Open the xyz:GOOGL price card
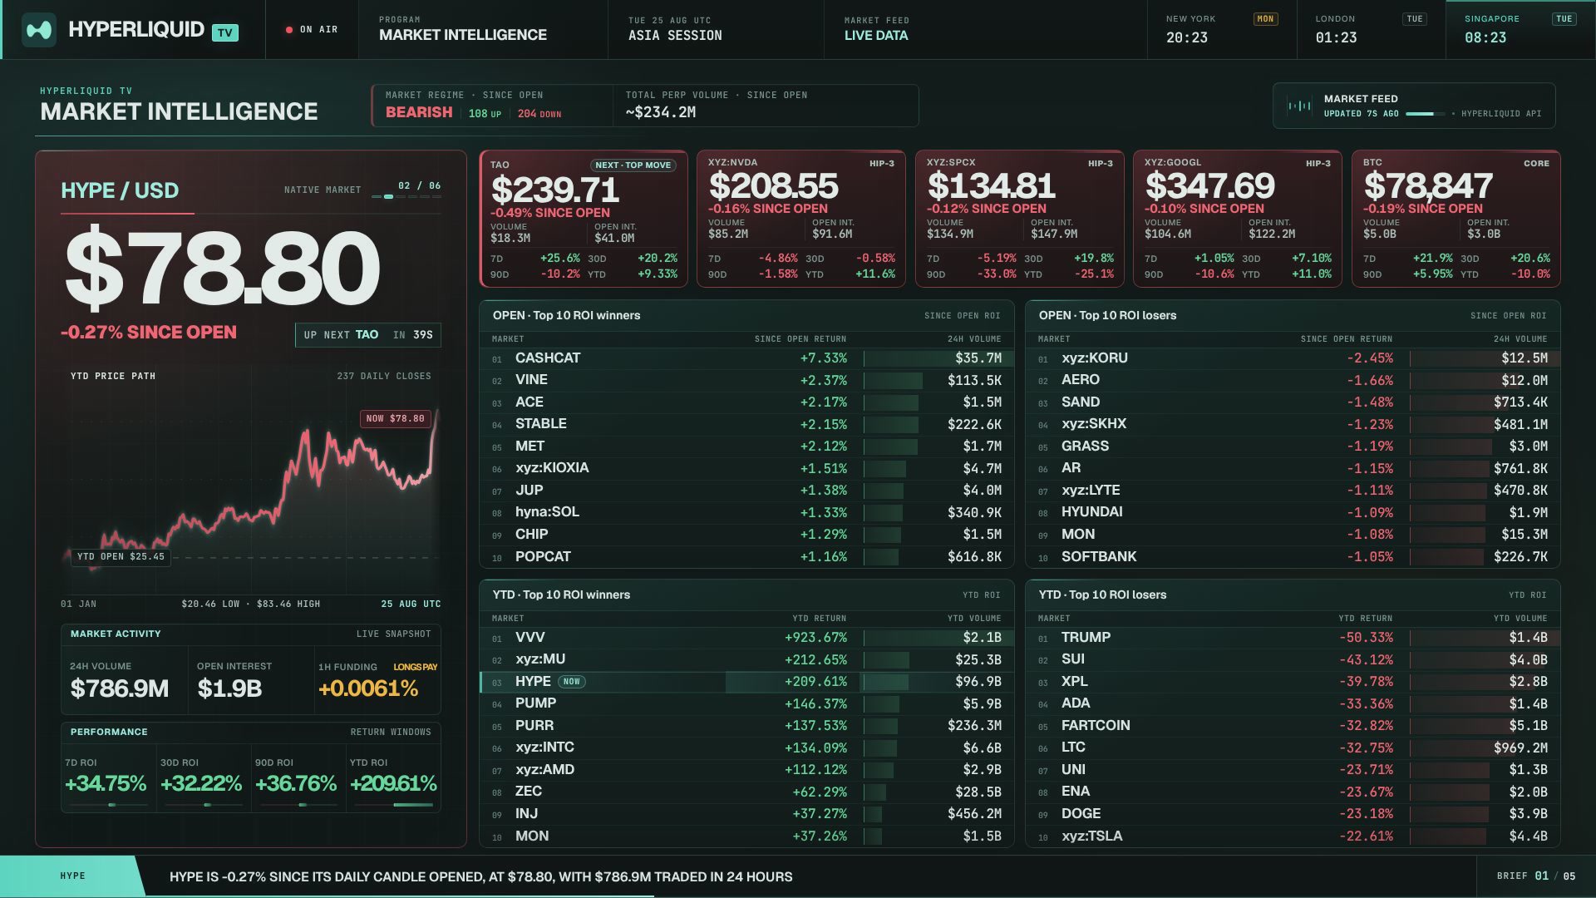Viewport: 1596px width, 898px height. point(1237,219)
